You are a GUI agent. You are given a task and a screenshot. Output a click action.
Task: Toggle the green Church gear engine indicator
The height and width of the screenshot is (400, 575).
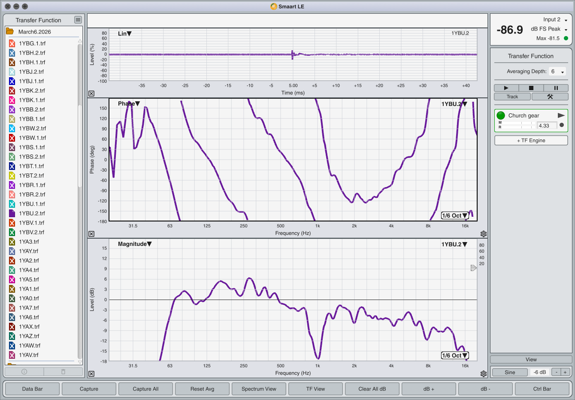500,115
